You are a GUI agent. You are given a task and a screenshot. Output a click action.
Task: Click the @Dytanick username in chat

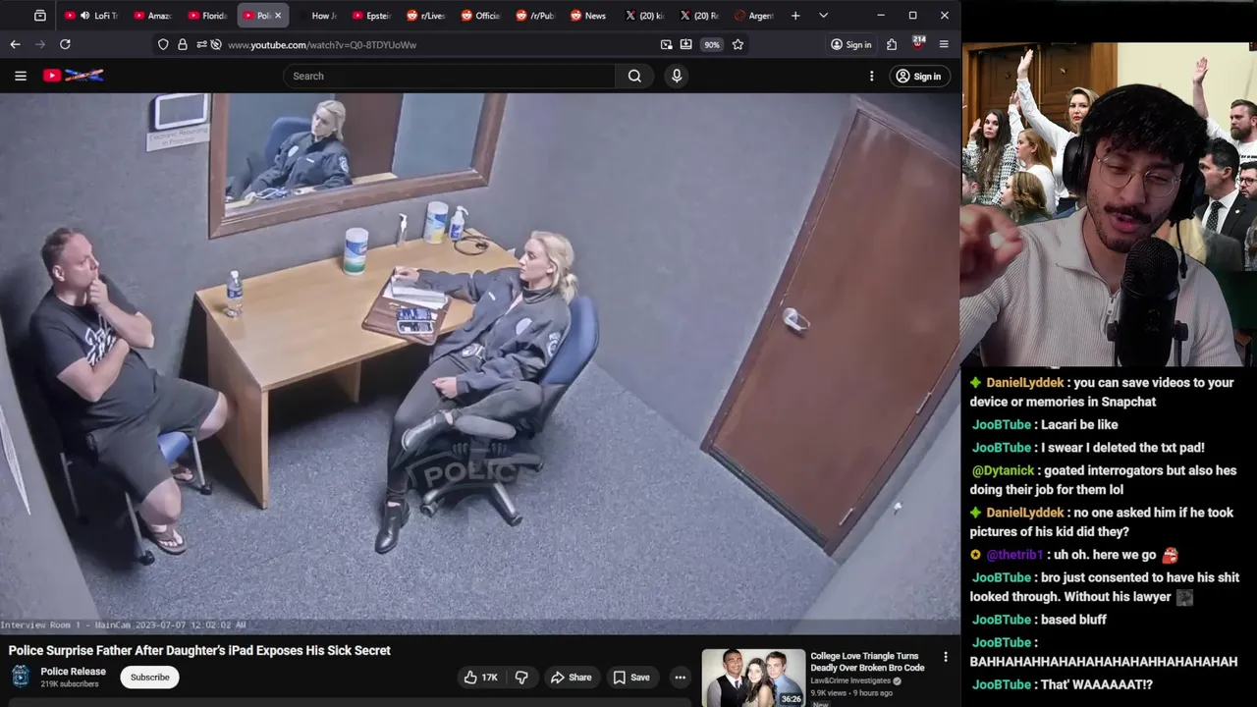pos(1002,470)
